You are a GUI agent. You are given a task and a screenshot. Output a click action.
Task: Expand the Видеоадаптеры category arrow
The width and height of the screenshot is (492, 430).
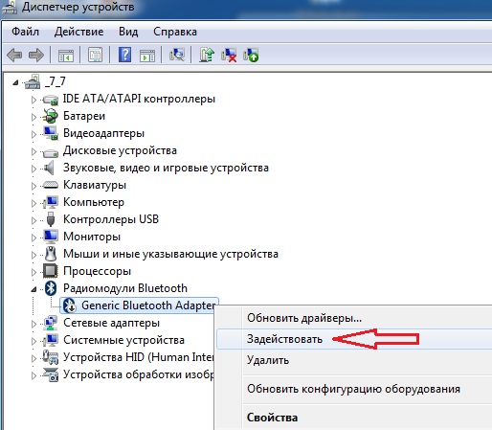(34, 134)
